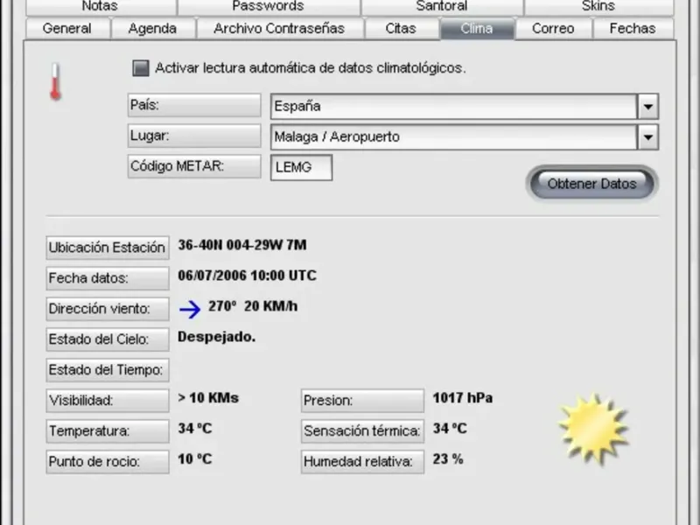This screenshot has height=525, width=700.
Task: Click the Fecha datos label
Action: pos(108,278)
